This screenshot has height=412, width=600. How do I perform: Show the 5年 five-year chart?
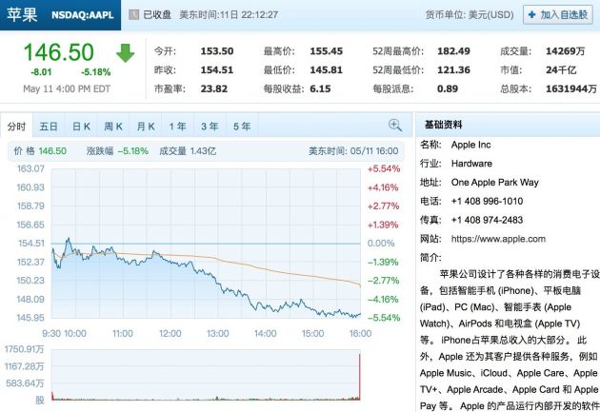[x=242, y=126]
